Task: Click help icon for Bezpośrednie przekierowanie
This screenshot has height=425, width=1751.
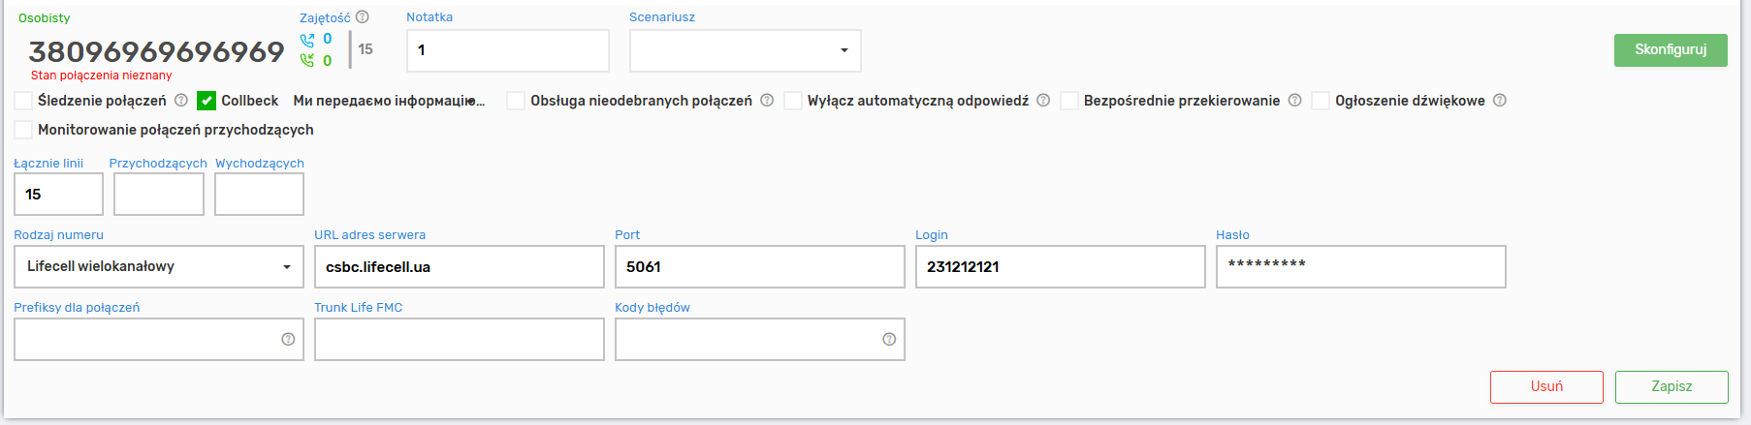Action: 1294,101
